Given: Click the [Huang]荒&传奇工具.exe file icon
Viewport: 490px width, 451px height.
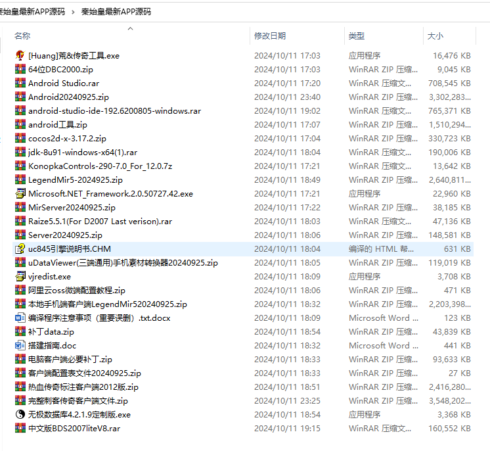Looking at the screenshot, I should [20, 56].
